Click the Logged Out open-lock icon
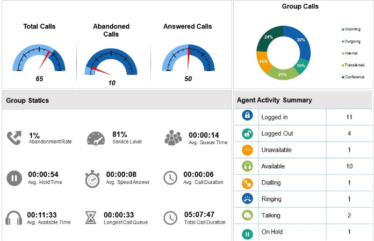 point(247,133)
